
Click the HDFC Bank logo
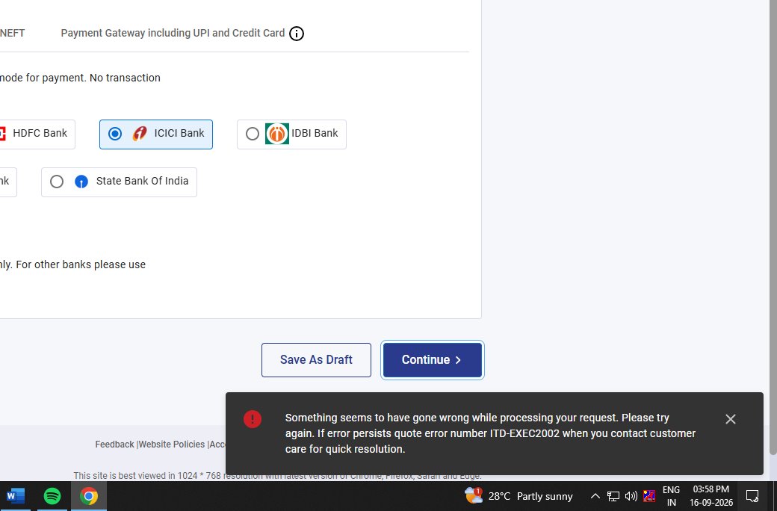[2, 133]
